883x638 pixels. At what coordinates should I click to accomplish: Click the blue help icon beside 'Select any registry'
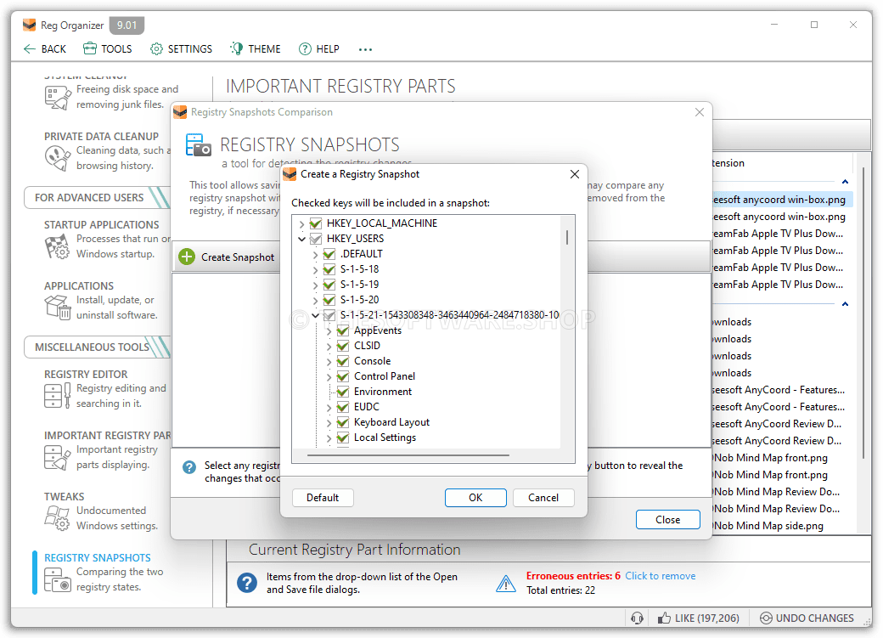[190, 467]
